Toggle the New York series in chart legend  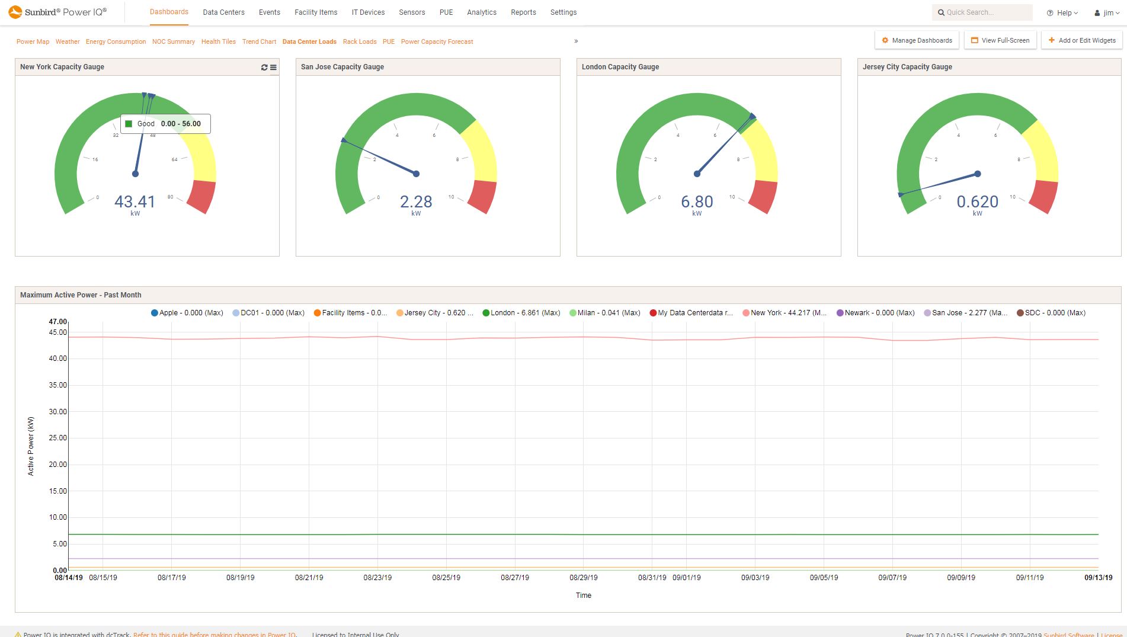point(785,313)
